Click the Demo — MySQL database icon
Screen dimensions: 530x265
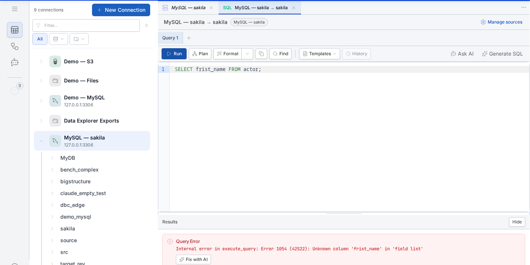pos(55,101)
